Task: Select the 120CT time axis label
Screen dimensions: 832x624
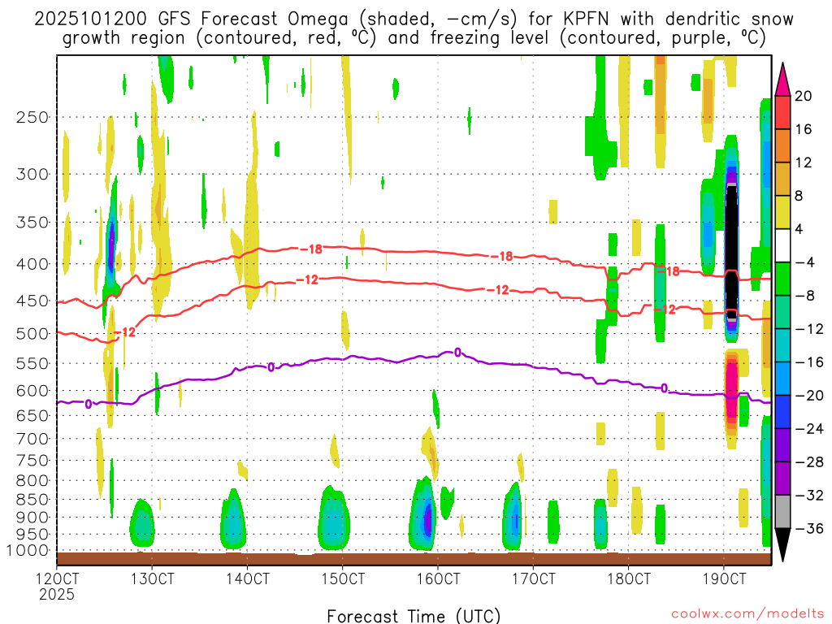Action: [x=57, y=578]
